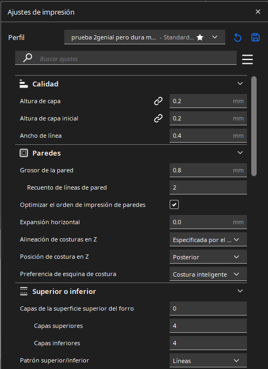Click the Recuento de líneas de pared label
The width and height of the screenshot is (268, 369).
(67, 187)
